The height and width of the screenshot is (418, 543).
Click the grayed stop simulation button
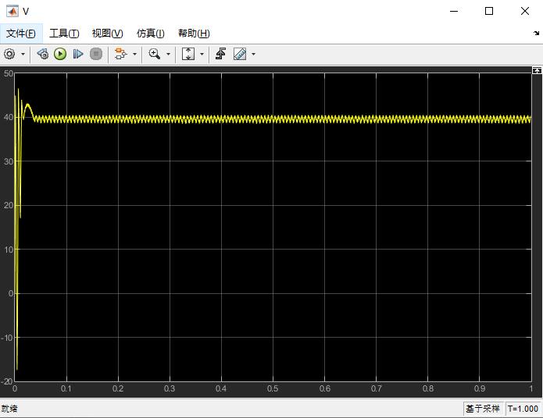tap(96, 54)
